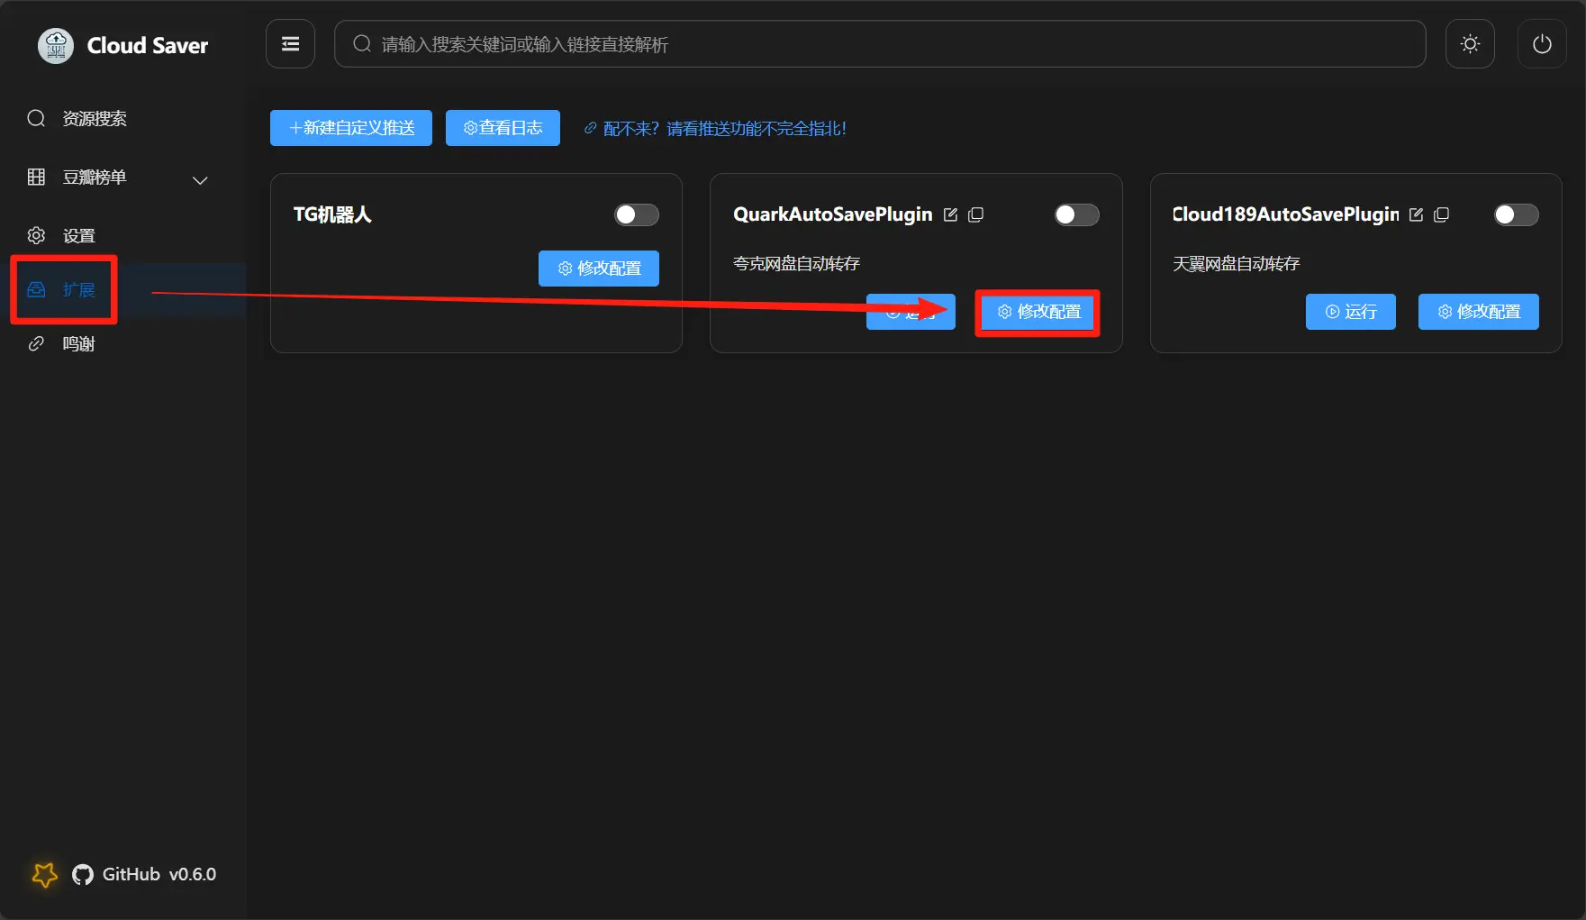Enable the TG机器人 toggle switch
1586x920 pixels.
636,214
